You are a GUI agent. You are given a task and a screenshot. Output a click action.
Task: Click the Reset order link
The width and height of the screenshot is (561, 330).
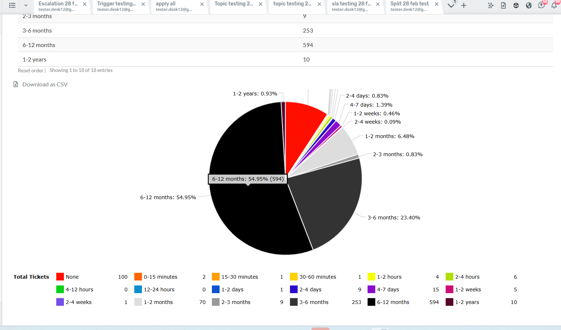click(x=31, y=70)
